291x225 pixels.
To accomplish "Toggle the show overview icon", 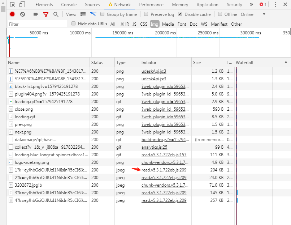I will [93, 14].
